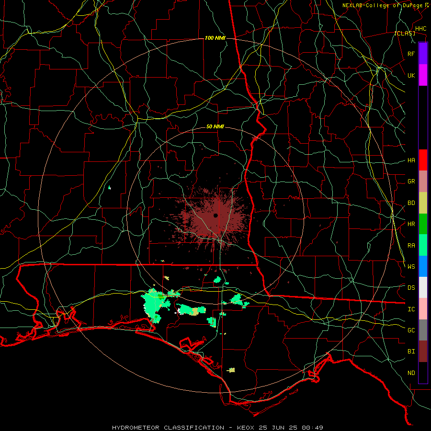The width and height of the screenshot is (431, 431).
Task: Click the GC legend label
Action: [411, 330]
